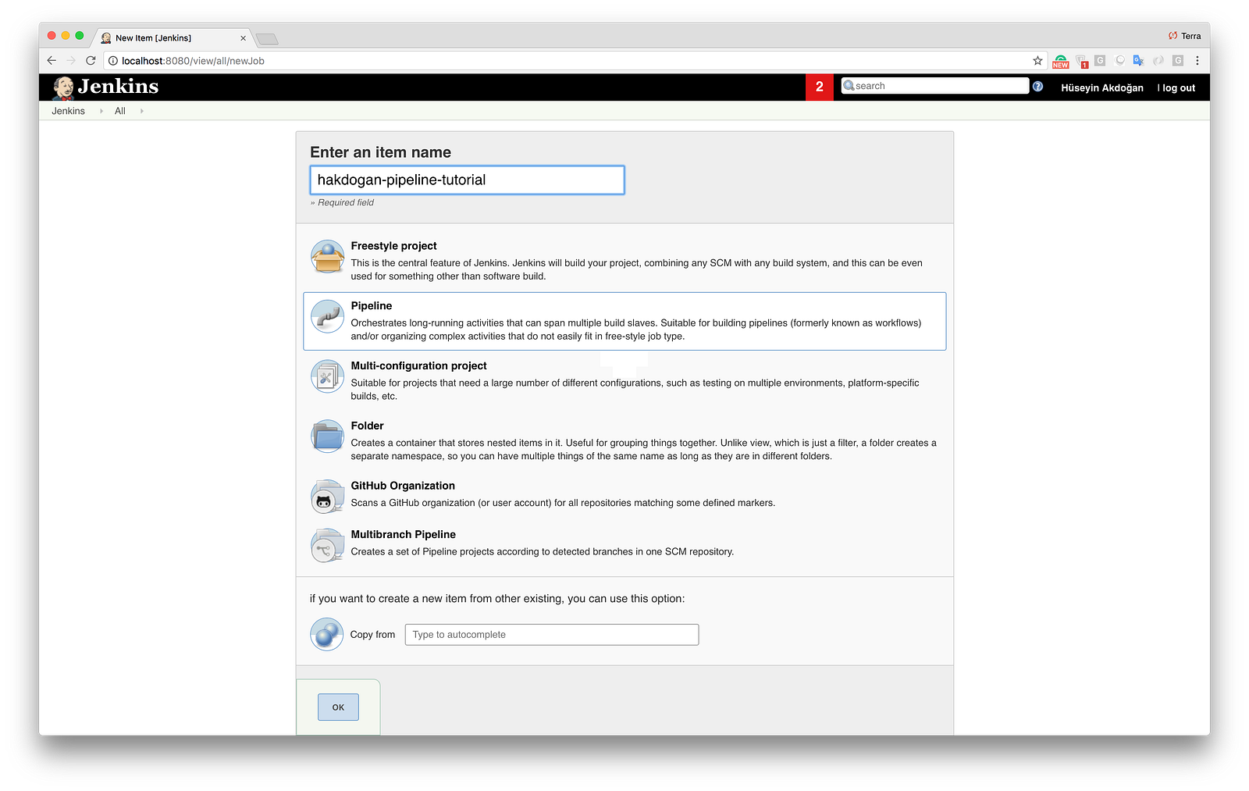This screenshot has height=791, width=1249.
Task: Click the Enter an item name heading
Action: [380, 152]
